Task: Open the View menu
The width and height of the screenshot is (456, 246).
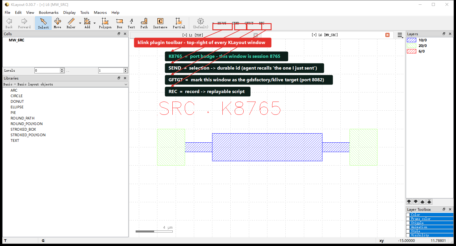Action: pos(30,12)
